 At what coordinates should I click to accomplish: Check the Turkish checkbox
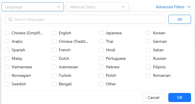(x=54, y=75)
